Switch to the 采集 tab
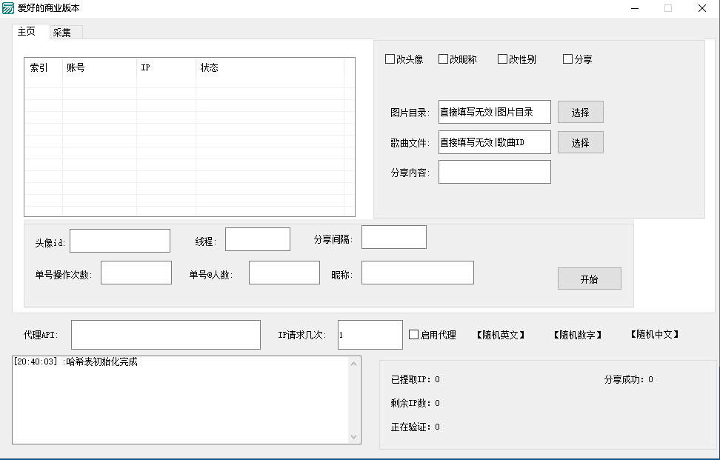The image size is (720, 460). (63, 32)
